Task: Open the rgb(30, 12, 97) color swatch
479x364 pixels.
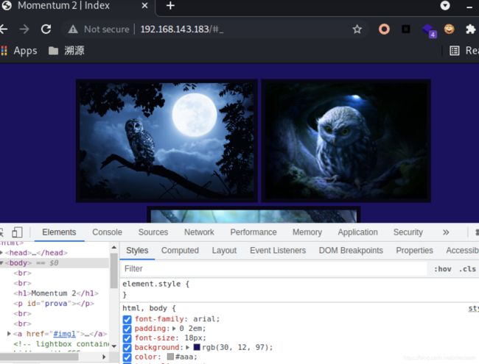Action: click(197, 347)
